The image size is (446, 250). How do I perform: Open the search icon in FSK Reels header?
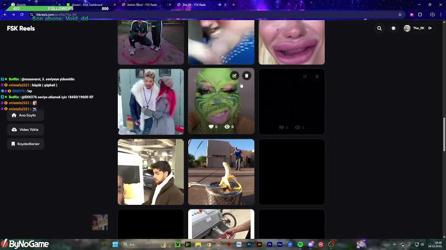pos(379,28)
